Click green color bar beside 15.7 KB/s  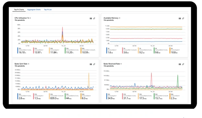pyautogui.click(x=154, y=96)
